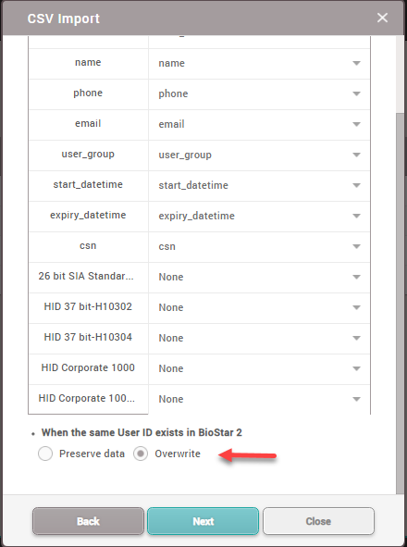Image resolution: width=407 pixels, height=547 pixels.
Task: Open the name field mapping dropdown
Action: [259, 64]
